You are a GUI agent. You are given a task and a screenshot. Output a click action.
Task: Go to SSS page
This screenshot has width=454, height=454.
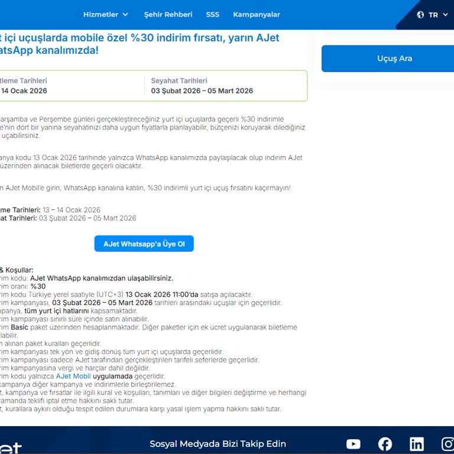[213, 14]
